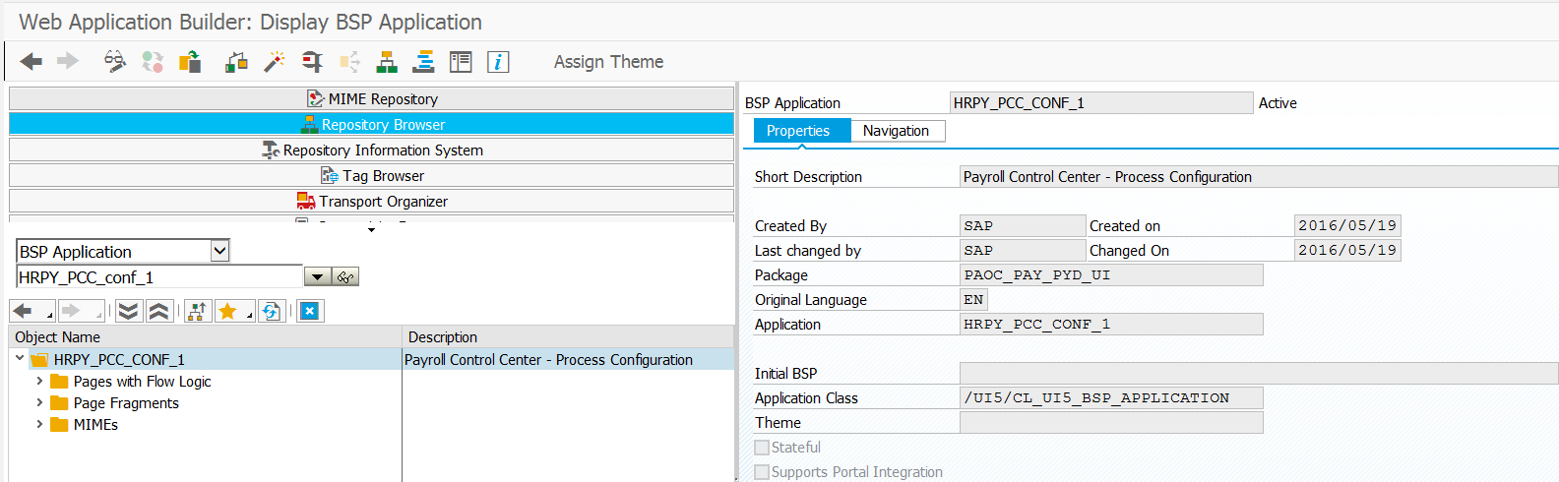Click the main toolbar forward arrow
1559x482 pixels.
(67, 62)
